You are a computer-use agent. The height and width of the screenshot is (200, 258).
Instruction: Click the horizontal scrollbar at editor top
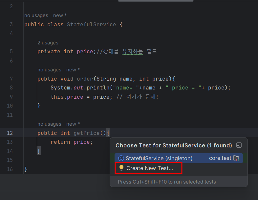[156, 1]
